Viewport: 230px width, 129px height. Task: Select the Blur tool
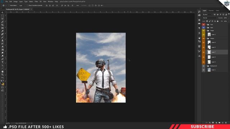click(x=3, y=53)
